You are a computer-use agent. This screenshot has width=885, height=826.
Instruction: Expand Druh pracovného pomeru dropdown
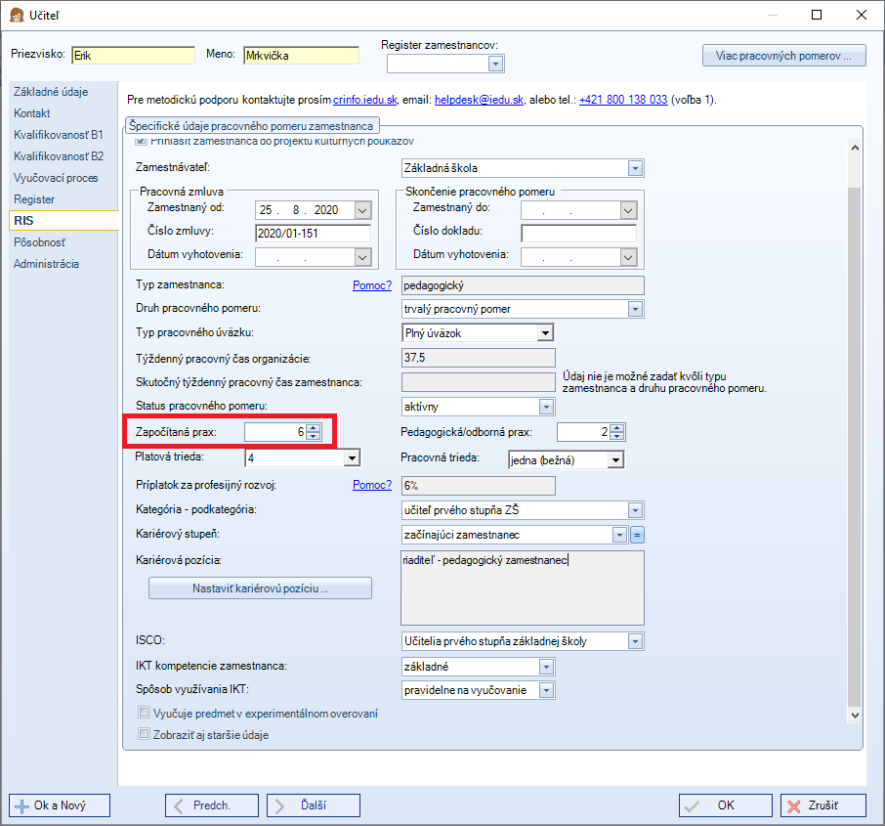pyautogui.click(x=636, y=309)
